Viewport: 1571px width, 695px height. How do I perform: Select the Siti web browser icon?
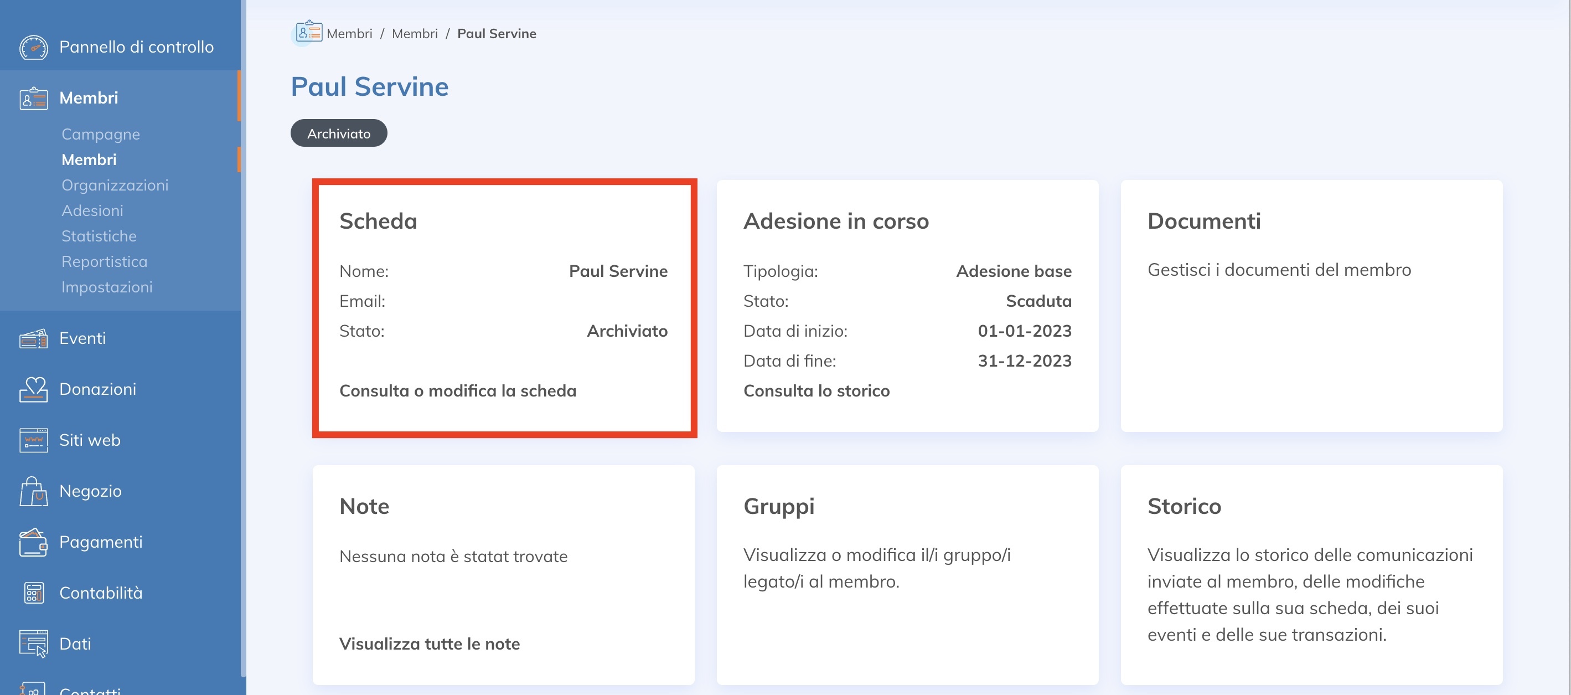(34, 440)
